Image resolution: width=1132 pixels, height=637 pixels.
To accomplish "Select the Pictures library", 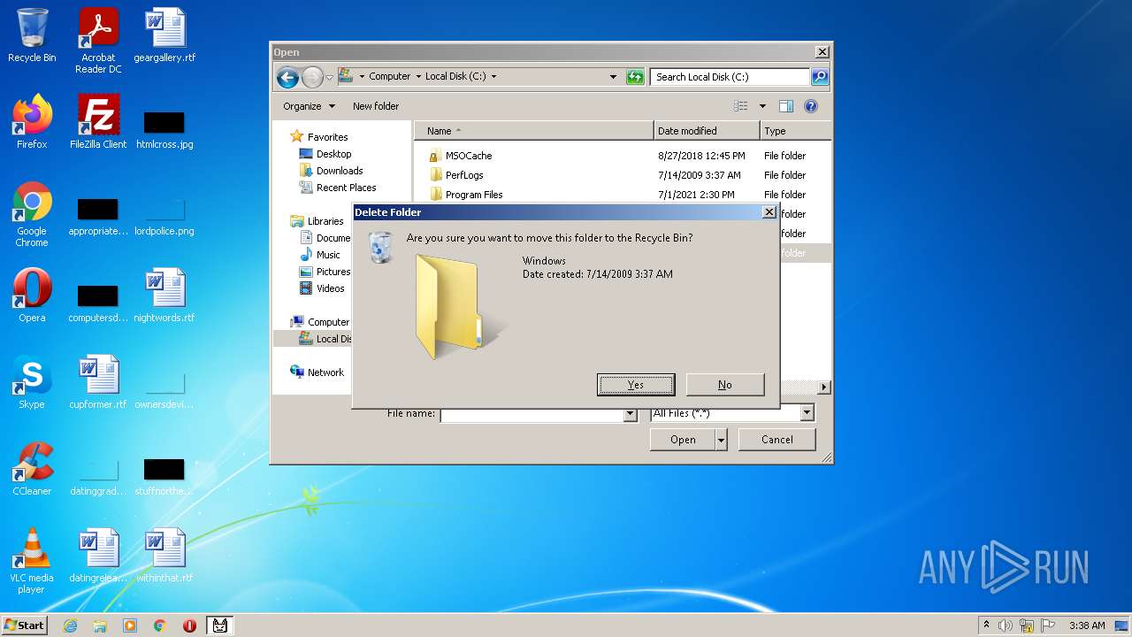I will point(333,272).
